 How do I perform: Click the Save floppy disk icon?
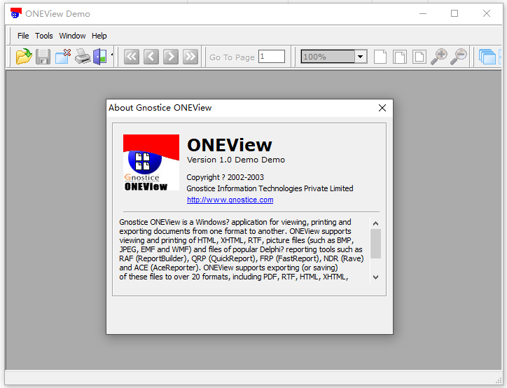click(x=43, y=57)
